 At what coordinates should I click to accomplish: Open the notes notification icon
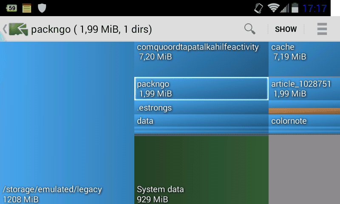pyautogui.click(x=27, y=8)
